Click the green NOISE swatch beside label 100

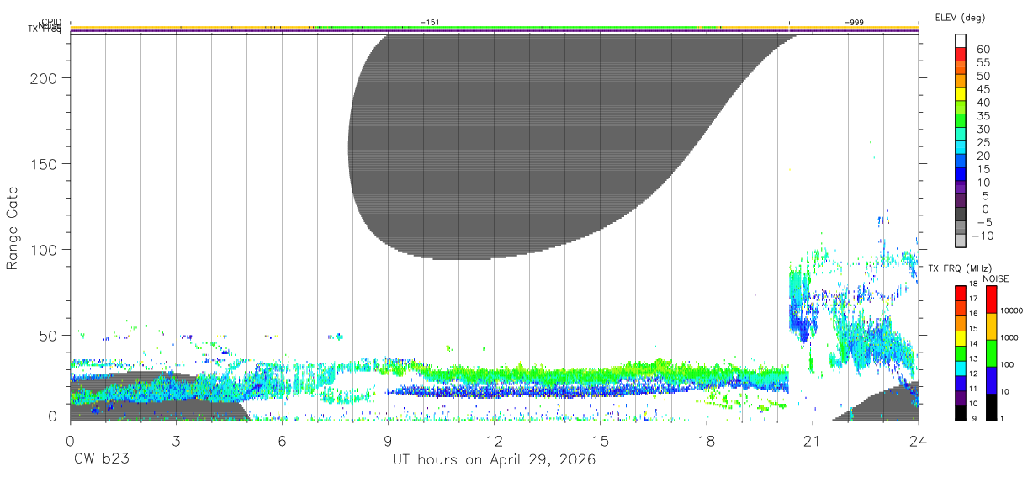tap(990, 353)
